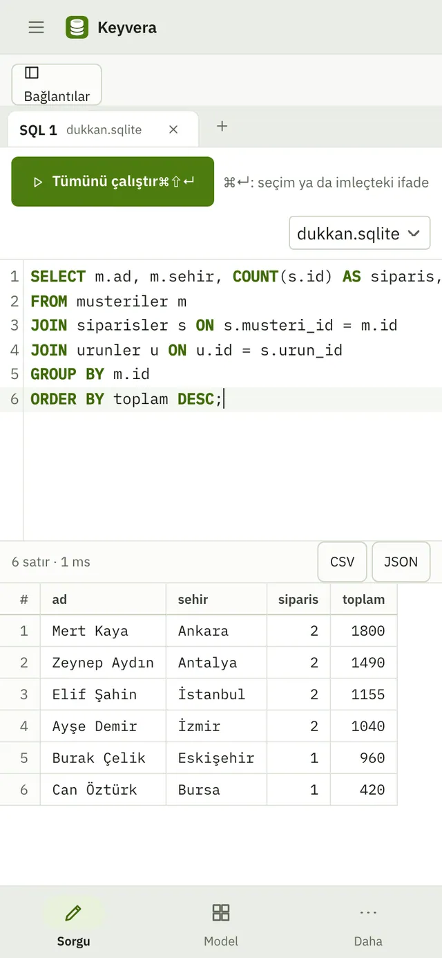Open the Bağlantılar connections panel
The width and height of the screenshot is (442, 958).
point(57,84)
